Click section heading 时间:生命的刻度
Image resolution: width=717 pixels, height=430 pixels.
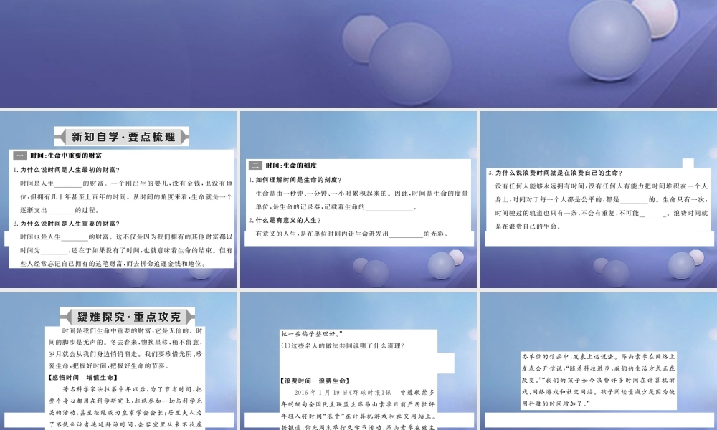pos(291,166)
